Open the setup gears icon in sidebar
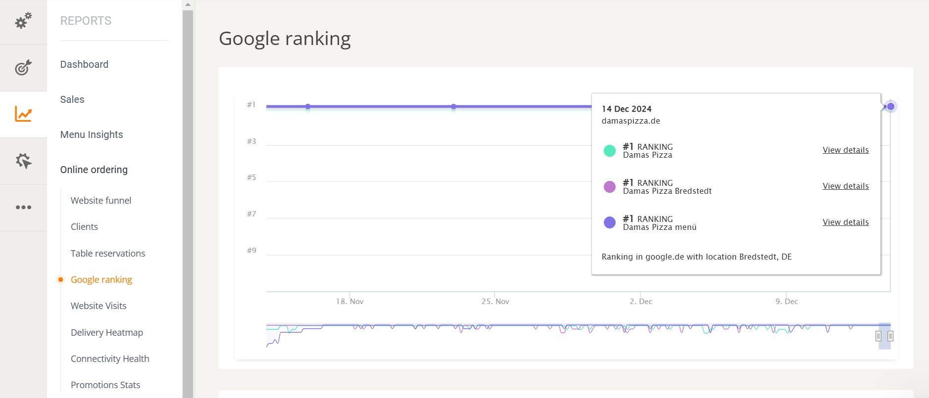This screenshot has height=398, width=929. pyautogui.click(x=23, y=21)
